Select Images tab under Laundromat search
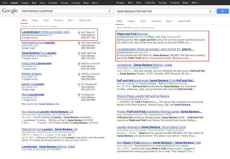 click(35, 20)
